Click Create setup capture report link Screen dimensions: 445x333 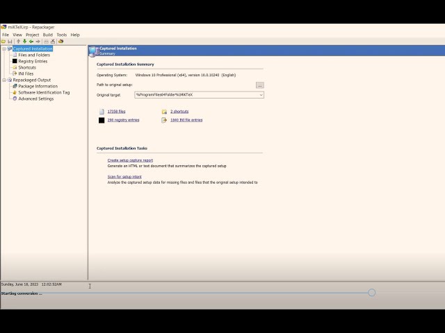pos(130,160)
